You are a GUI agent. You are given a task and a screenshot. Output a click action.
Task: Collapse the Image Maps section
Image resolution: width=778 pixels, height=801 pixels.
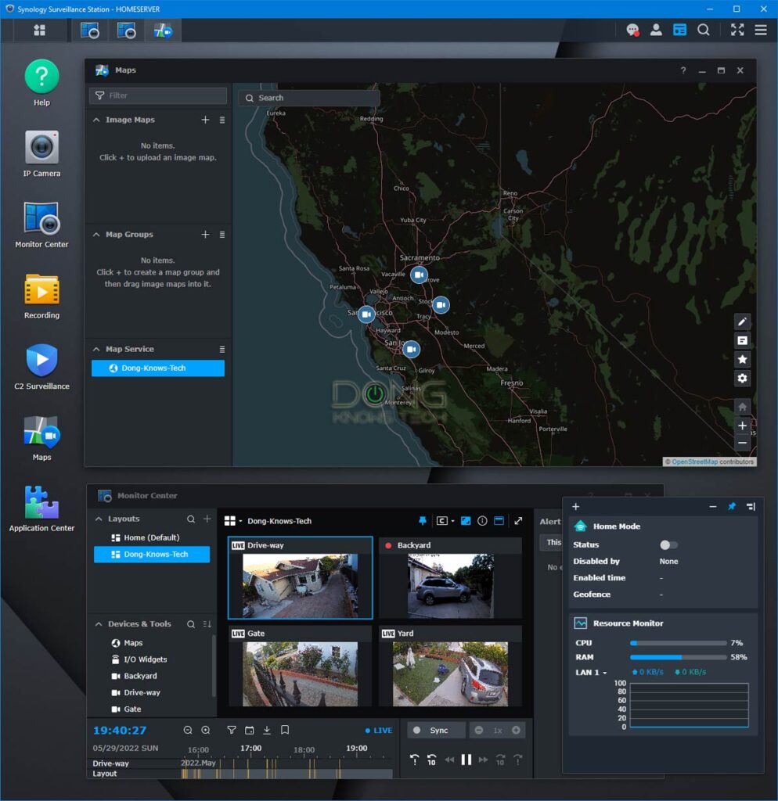(x=96, y=120)
